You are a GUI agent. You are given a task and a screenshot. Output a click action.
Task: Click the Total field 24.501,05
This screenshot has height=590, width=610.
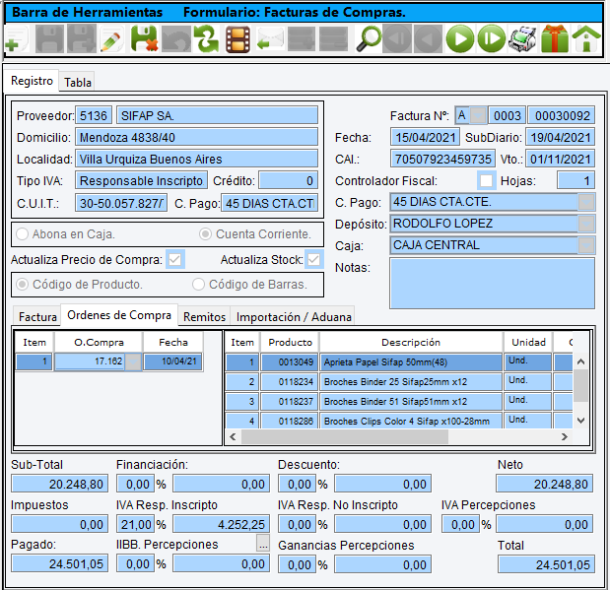[546, 564]
